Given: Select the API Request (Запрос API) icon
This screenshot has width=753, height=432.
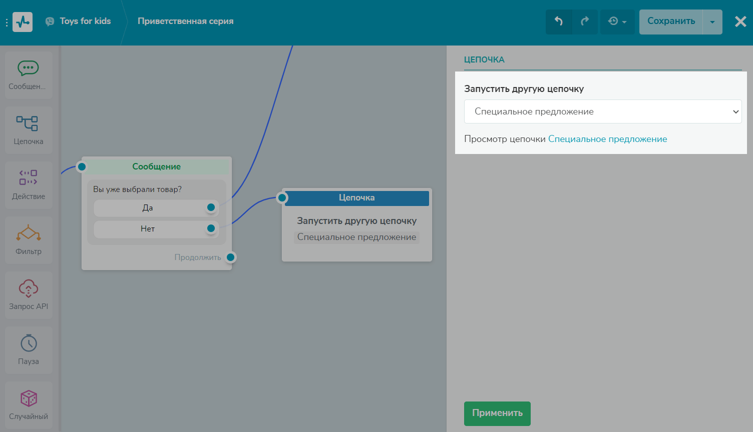Looking at the screenshot, I should pos(29,288).
